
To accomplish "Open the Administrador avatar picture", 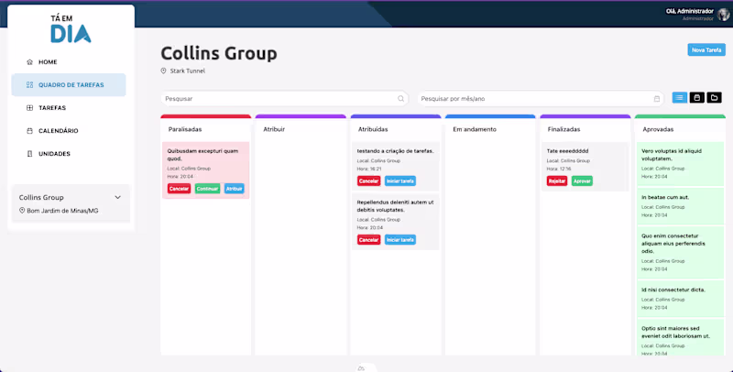I will [x=723, y=15].
